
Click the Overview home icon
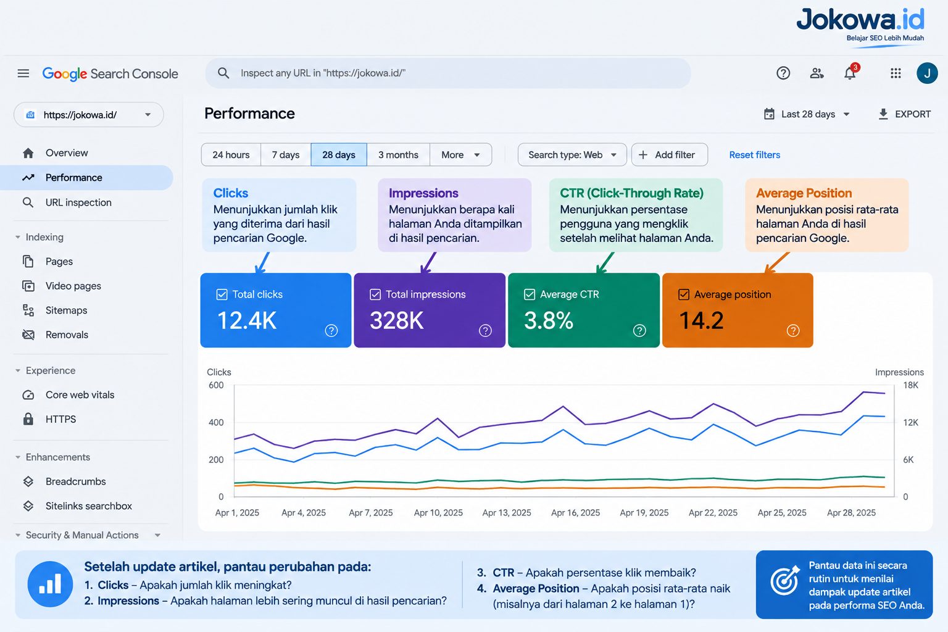[x=28, y=153]
